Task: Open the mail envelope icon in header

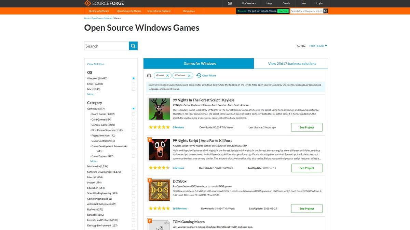Action: [230, 3]
